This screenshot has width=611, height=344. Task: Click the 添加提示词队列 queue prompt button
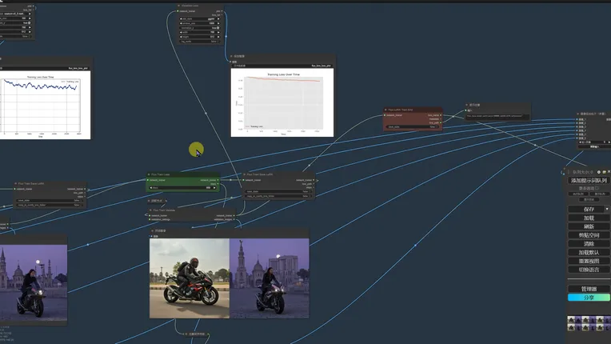(x=588, y=181)
